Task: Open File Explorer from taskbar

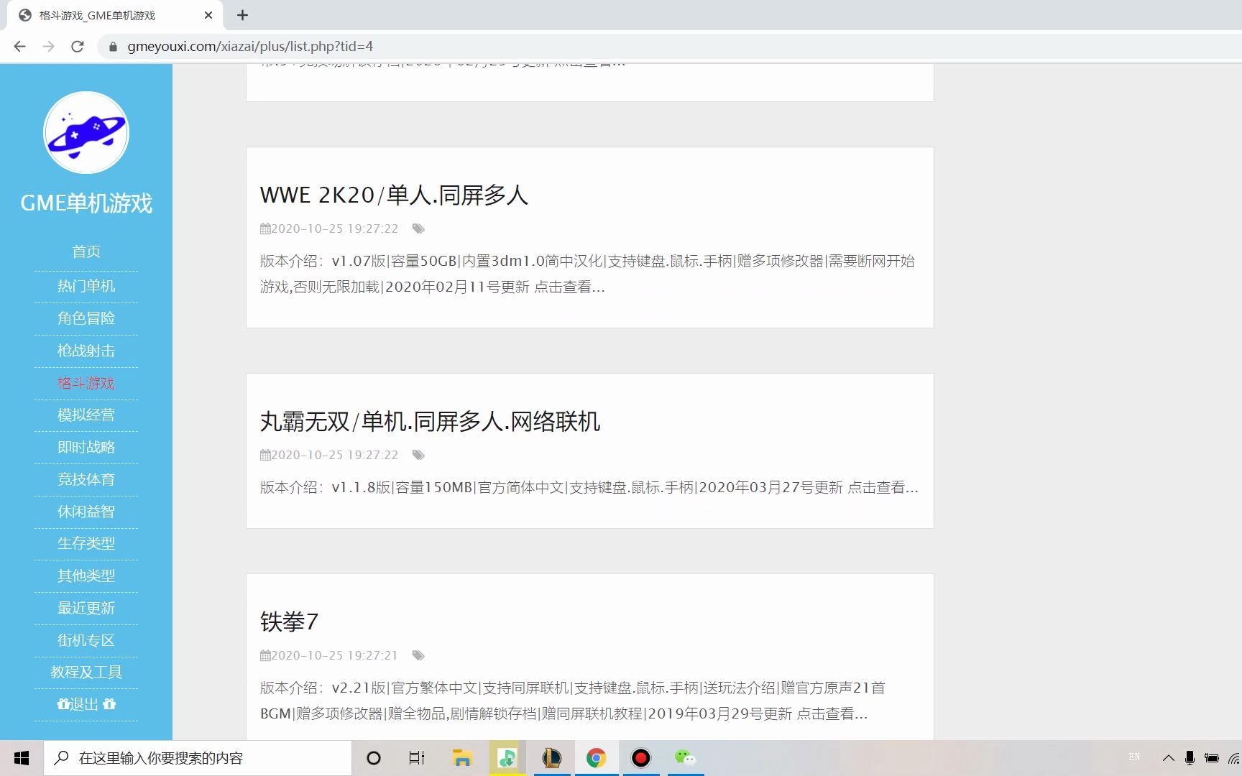Action: 461,758
